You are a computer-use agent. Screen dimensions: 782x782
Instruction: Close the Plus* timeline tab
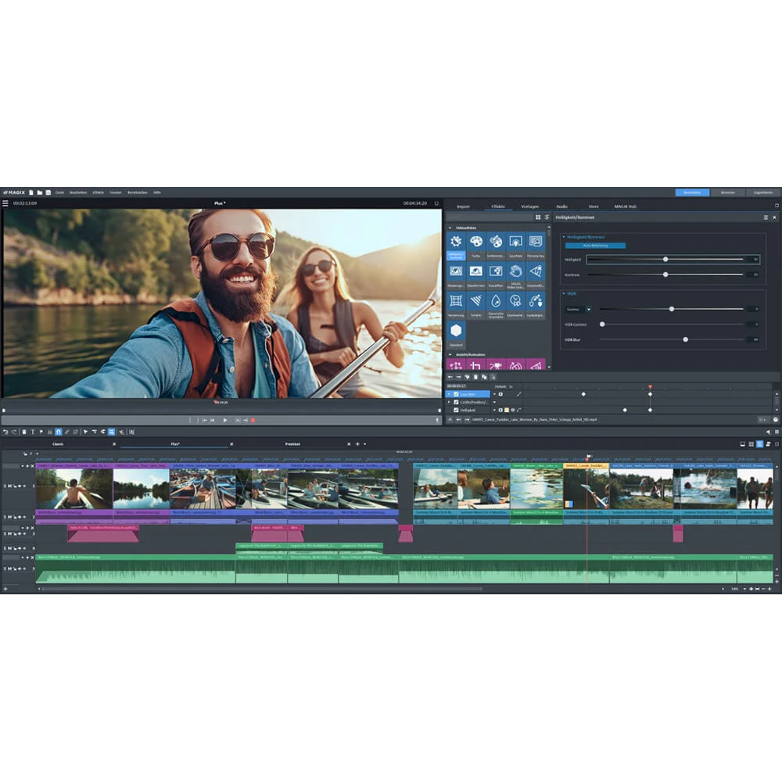[x=231, y=444]
